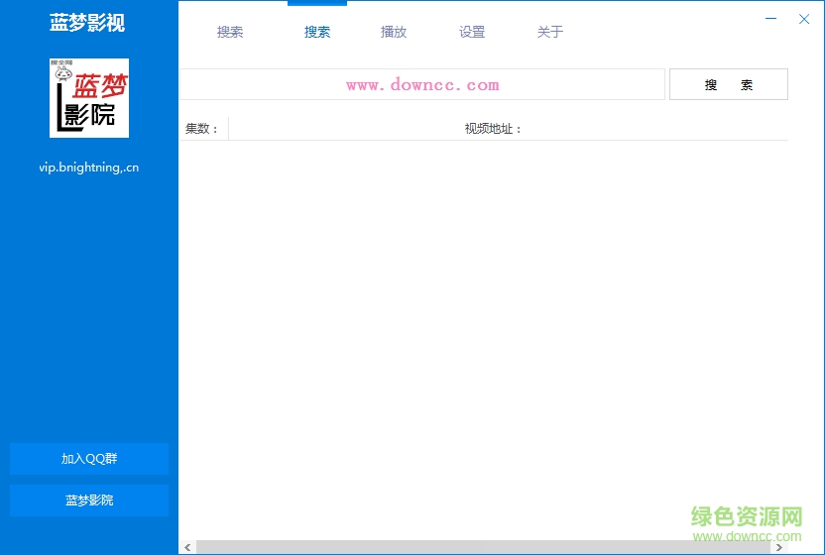Click the 蓝梦影院 logo image

tap(89, 97)
